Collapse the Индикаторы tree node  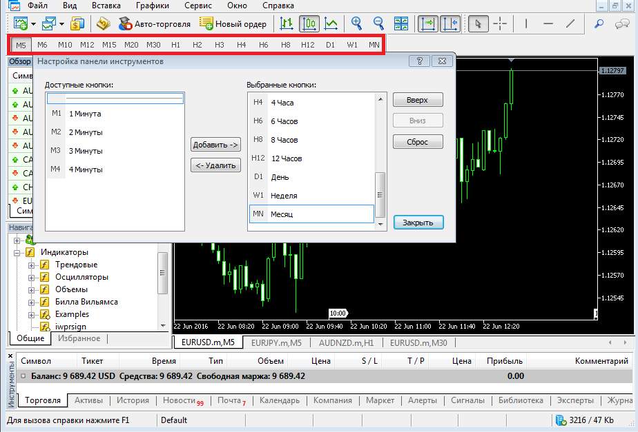coord(19,253)
